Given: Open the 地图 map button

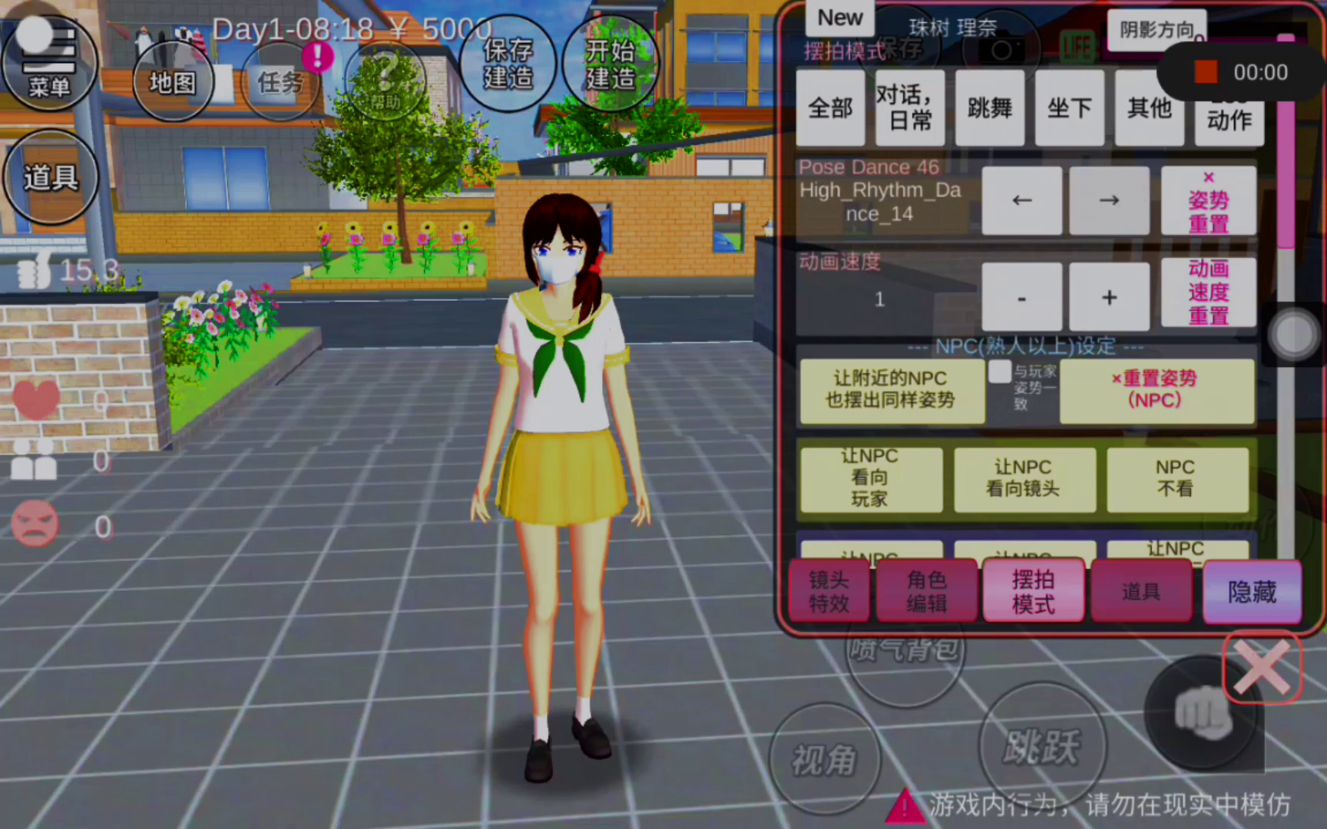Looking at the screenshot, I should 172,82.
